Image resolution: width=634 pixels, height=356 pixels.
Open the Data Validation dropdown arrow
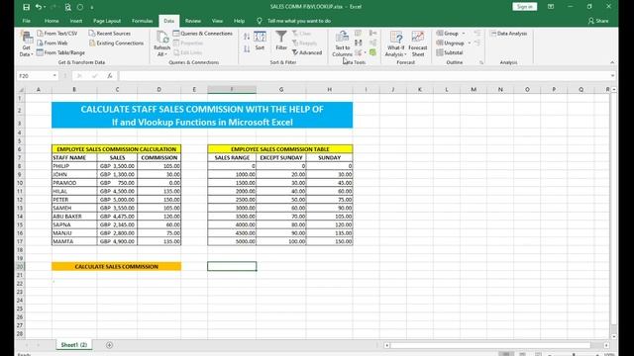point(365,52)
